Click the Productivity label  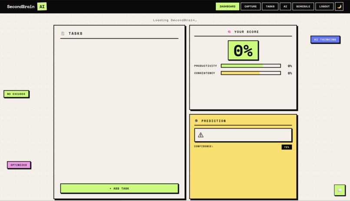tap(205, 66)
